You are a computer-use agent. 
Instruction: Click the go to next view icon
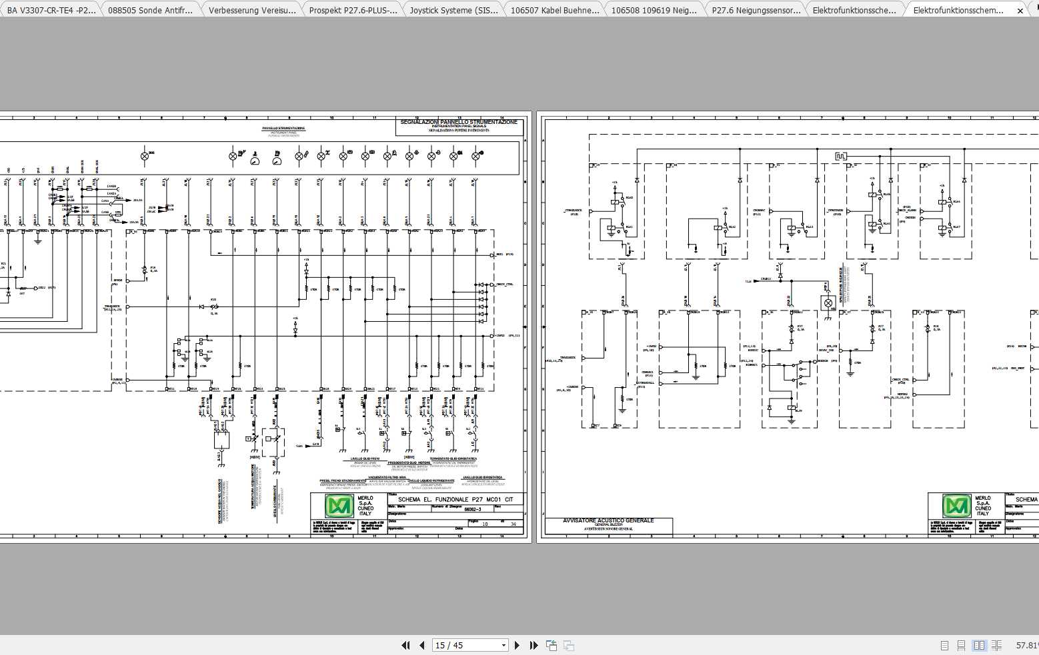click(569, 645)
